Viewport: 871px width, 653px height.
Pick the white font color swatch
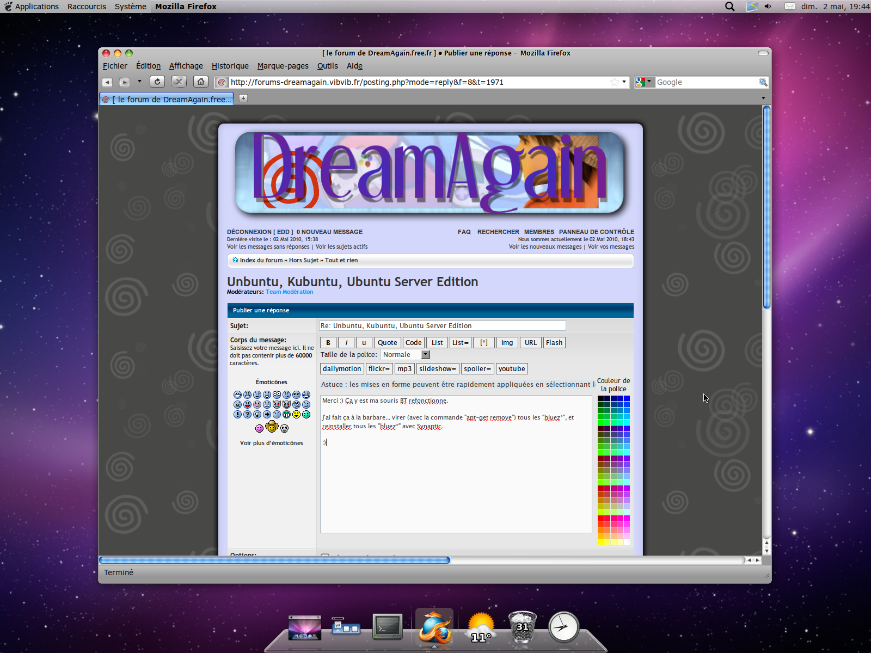[x=627, y=542]
